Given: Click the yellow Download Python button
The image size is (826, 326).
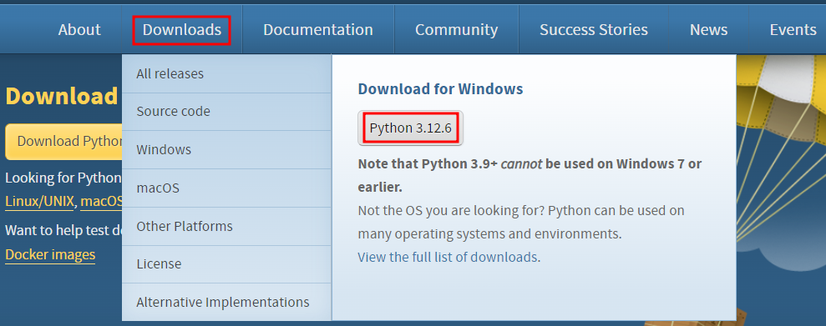Looking at the screenshot, I should point(63,142).
